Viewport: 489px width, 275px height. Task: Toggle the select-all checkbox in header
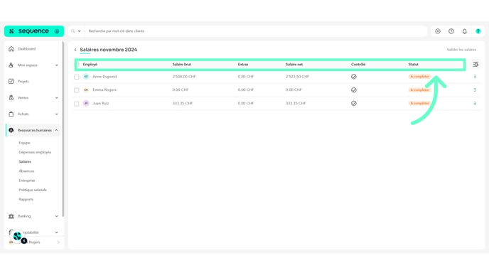[77, 64]
